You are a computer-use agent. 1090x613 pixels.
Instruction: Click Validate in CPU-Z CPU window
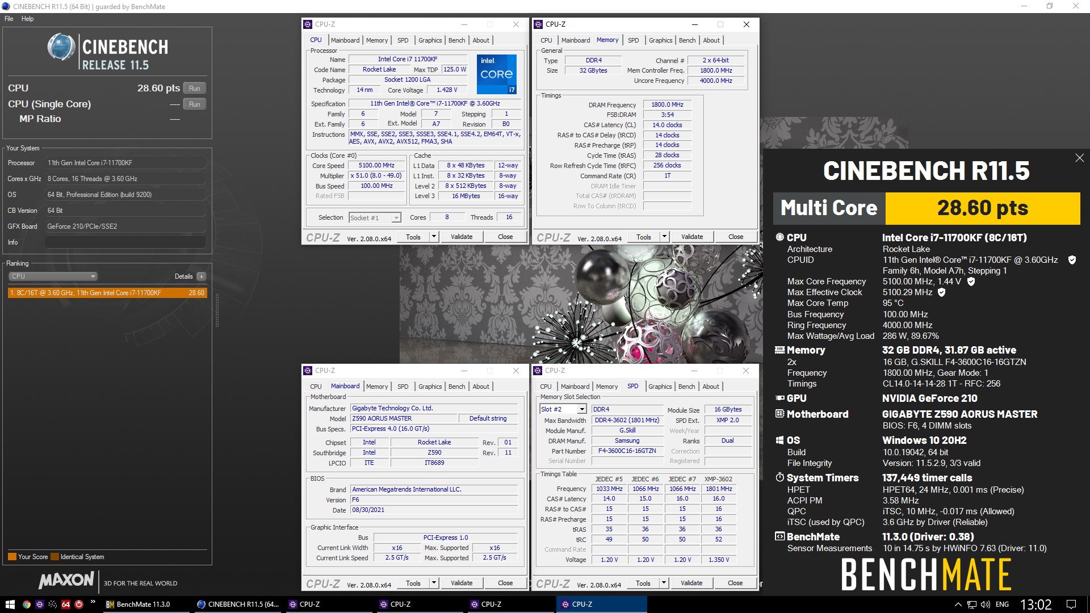[x=462, y=237]
